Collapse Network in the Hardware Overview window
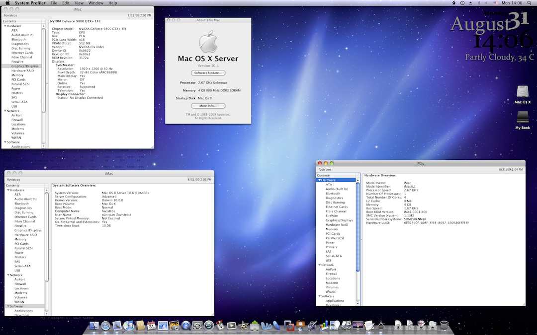The image size is (537, 335). point(320,265)
